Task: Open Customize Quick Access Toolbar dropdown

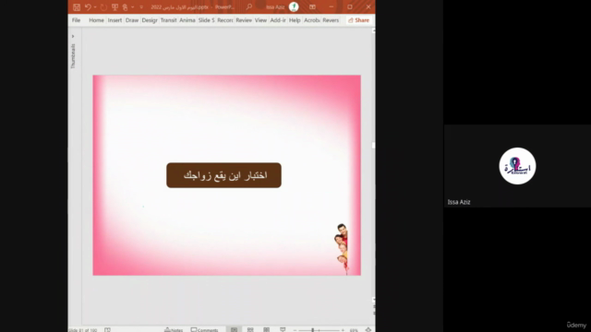Action: tap(141, 7)
